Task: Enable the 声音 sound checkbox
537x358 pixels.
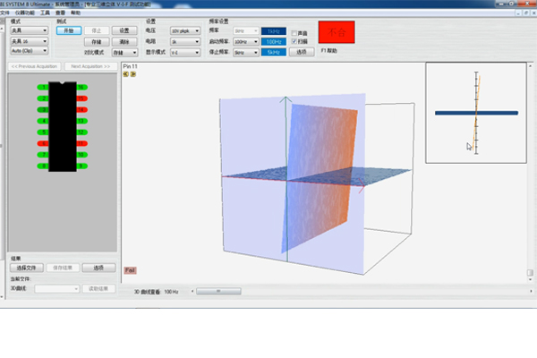Action: click(294, 31)
